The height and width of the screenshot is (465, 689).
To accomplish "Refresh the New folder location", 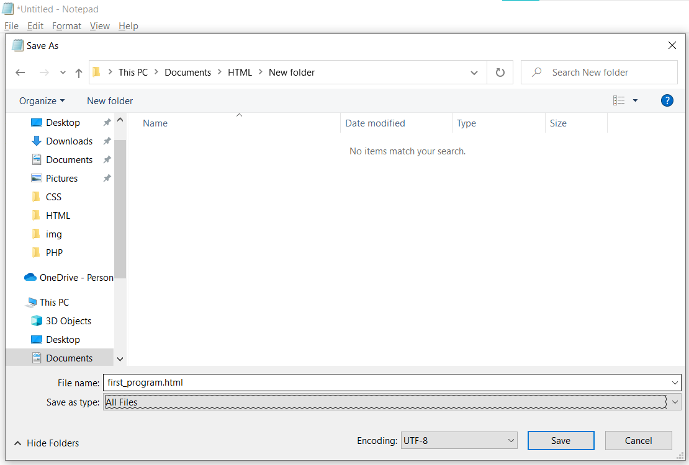I will point(500,73).
